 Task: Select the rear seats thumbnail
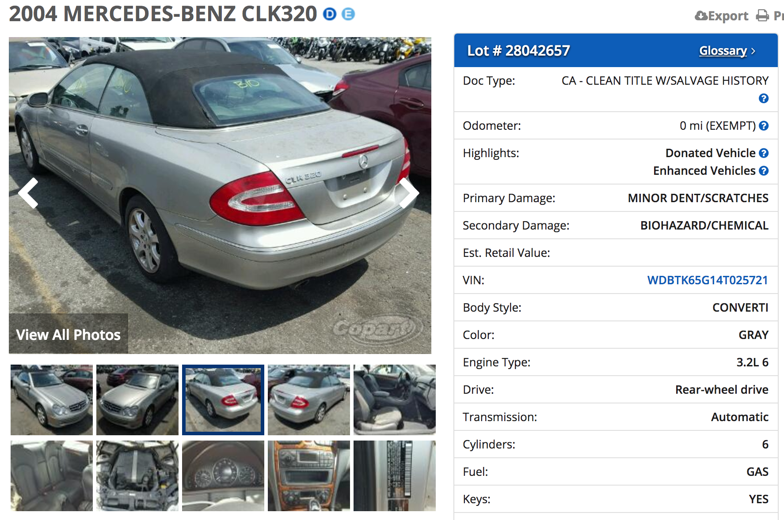(52, 476)
